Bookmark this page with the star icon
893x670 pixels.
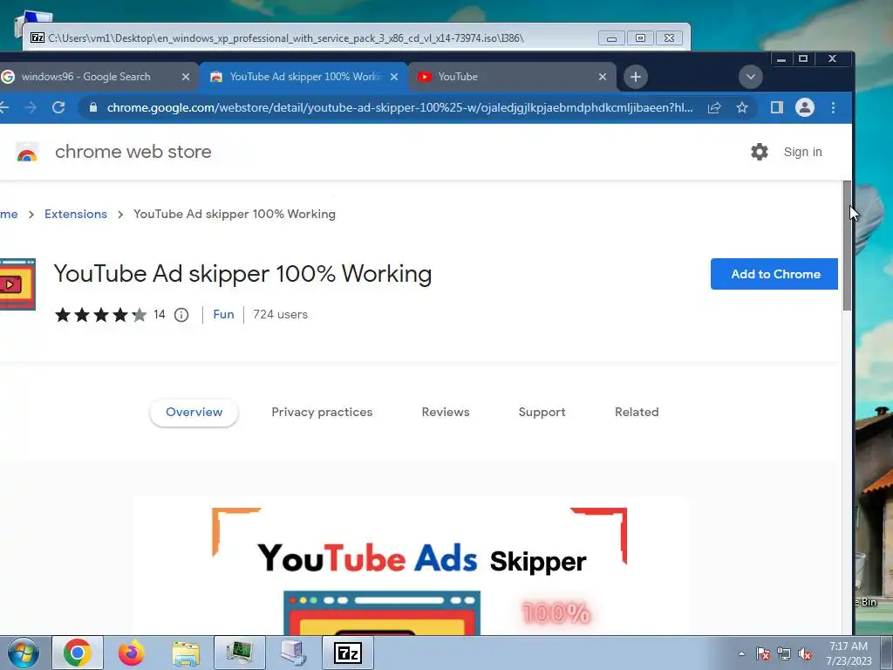(x=741, y=107)
